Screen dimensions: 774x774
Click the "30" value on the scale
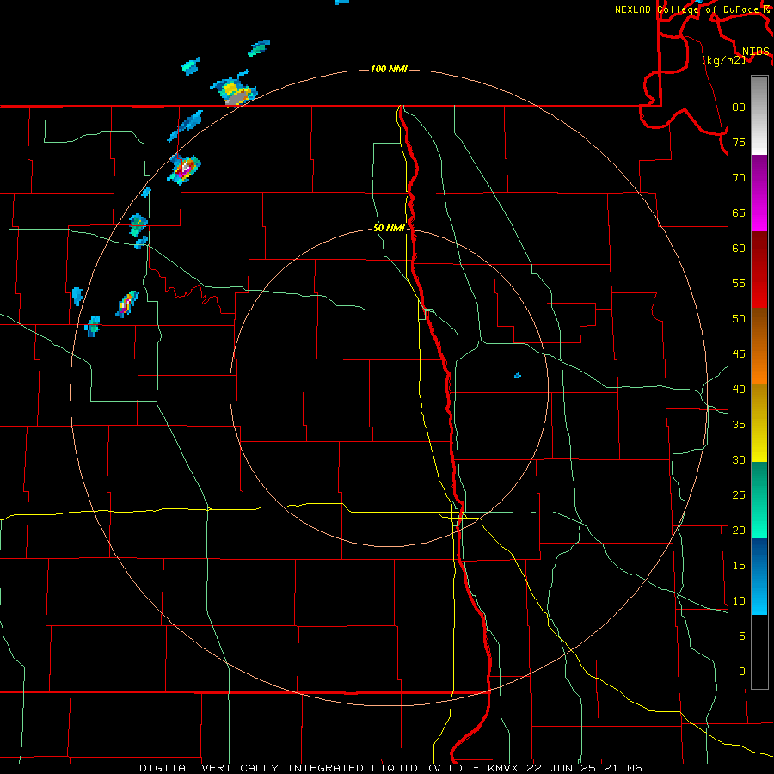click(739, 459)
